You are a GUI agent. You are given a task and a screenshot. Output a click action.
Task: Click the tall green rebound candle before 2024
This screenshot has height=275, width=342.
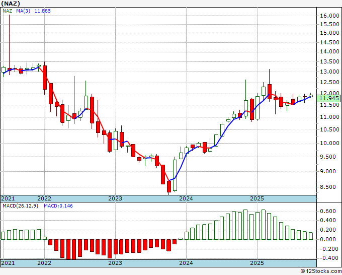click(175, 175)
